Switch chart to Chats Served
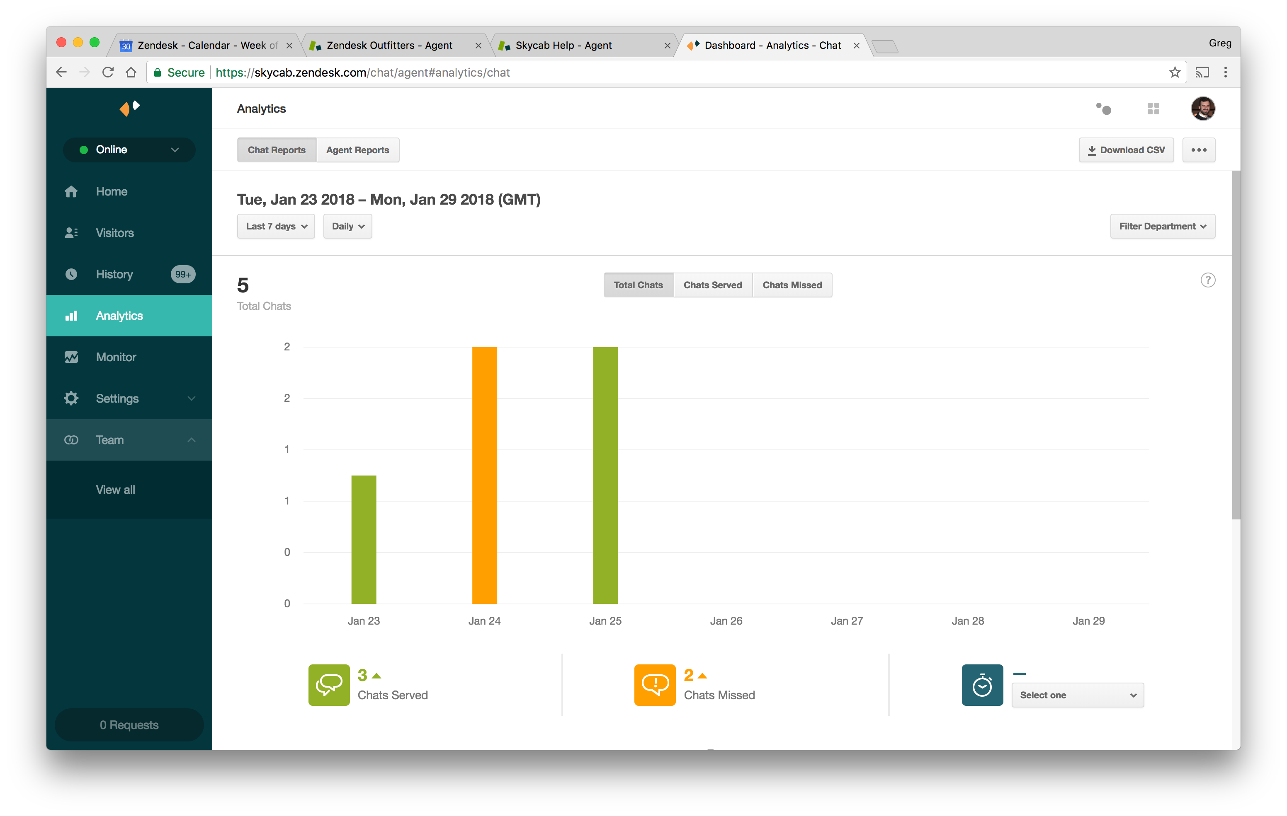The height and width of the screenshot is (816, 1287). (712, 285)
